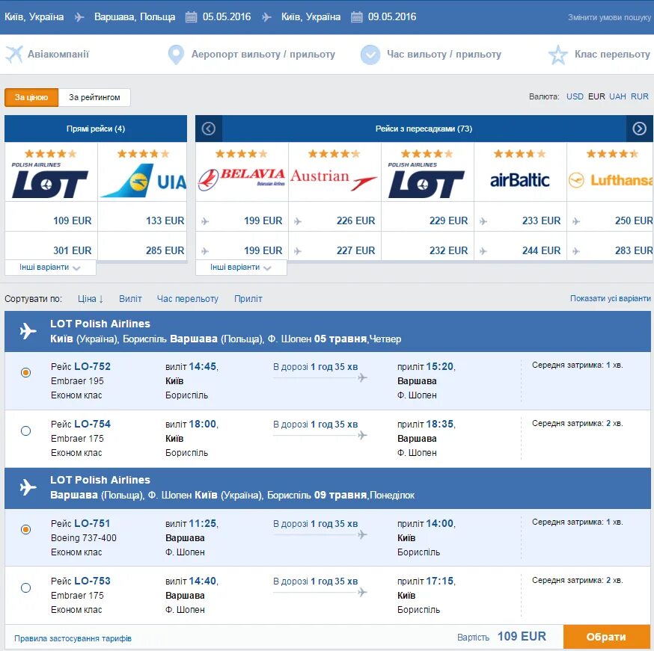Click the calendar icon before 09.05.2016
The height and width of the screenshot is (651, 654).
click(x=356, y=17)
